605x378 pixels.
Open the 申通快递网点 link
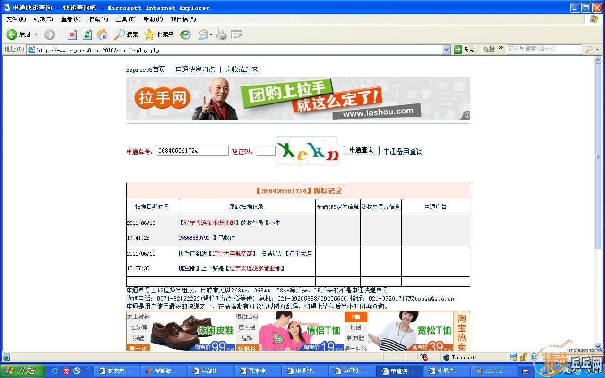tap(195, 69)
